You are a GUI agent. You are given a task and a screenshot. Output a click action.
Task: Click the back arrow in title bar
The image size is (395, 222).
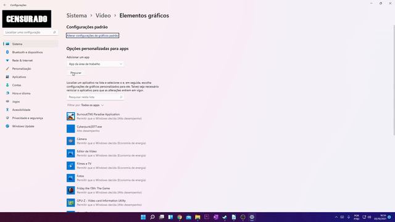[x=5, y=5]
